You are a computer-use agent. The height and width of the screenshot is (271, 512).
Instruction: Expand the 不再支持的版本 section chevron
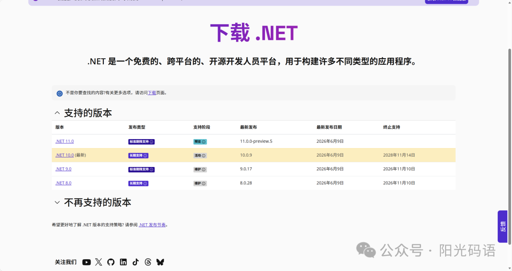tap(57, 202)
